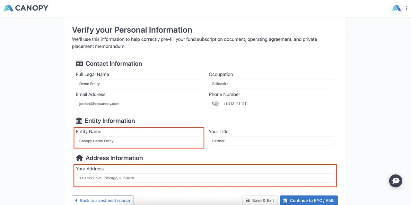Click the Your Address input field

205,178
